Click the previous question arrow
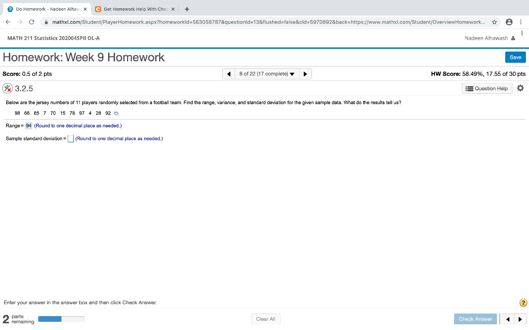Screen dimensions: 529x330 click(x=228, y=74)
